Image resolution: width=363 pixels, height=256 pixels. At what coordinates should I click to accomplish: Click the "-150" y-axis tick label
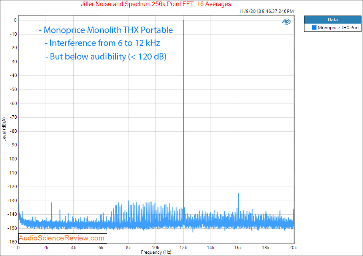(12, 228)
